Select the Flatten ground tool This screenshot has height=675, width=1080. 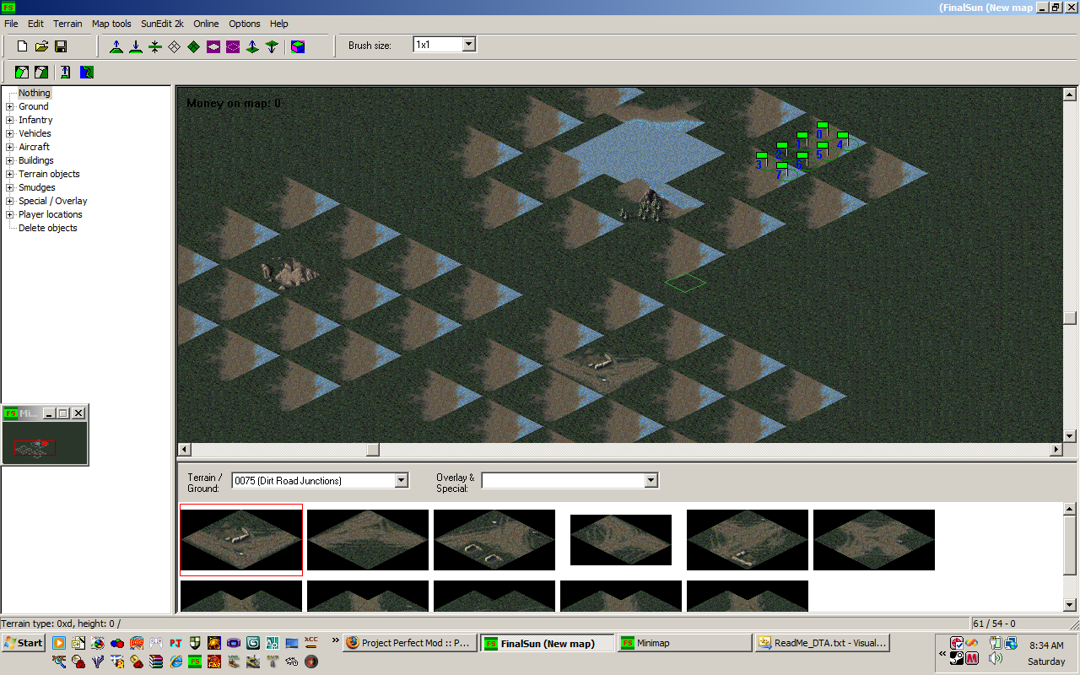[155, 46]
